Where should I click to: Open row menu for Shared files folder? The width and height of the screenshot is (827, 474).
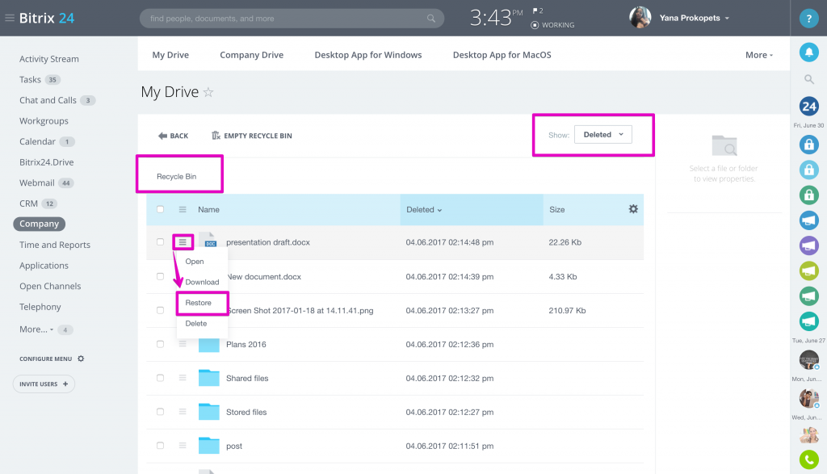[183, 378]
